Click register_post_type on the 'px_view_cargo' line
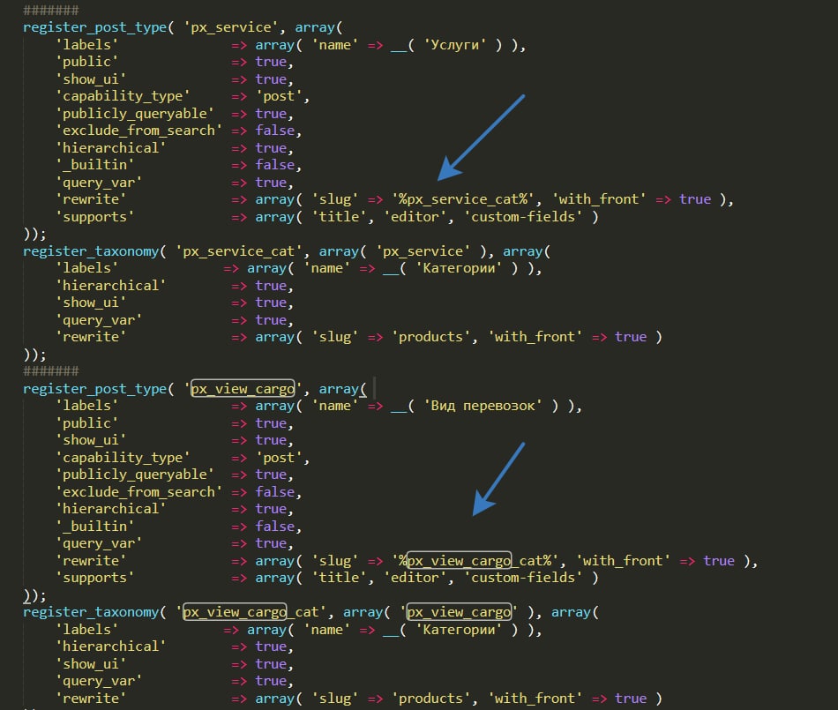Image resolution: width=838 pixels, height=710 pixels. point(95,389)
